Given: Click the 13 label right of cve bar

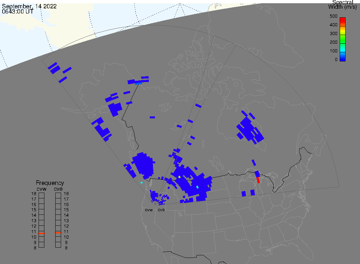Looking at the screenshot, I should pos(66,221).
